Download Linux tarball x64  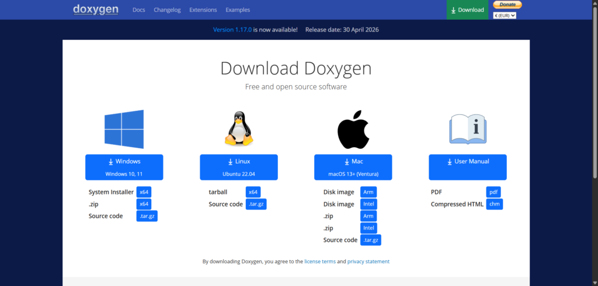[x=253, y=192]
